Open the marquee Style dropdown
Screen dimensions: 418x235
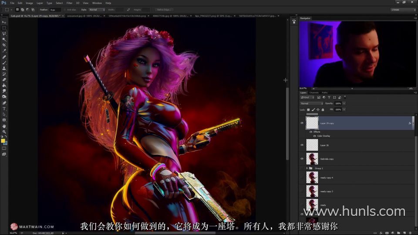click(97, 10)
